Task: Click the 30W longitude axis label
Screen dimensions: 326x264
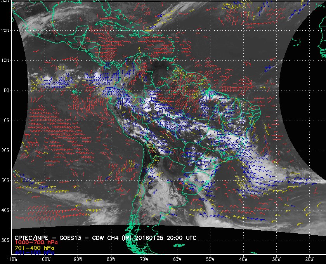Action: pos(276,259)
